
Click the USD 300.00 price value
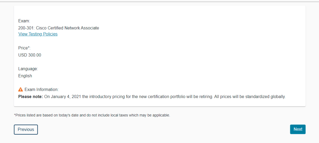30,55
